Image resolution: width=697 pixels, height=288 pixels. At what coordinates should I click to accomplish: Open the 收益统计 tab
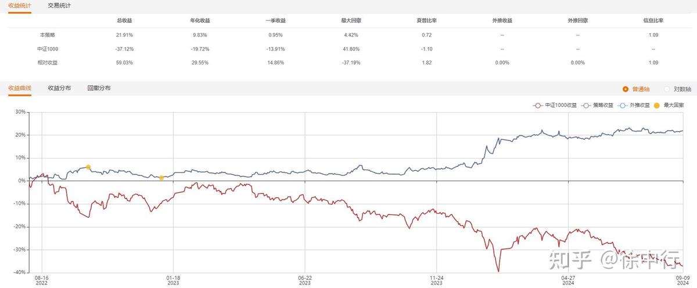click(x=20, y=5)
